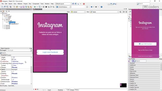This screenshot has width=162, height=91.
Task: Open the Style Android dropdown
Action: tap(84, 12)
